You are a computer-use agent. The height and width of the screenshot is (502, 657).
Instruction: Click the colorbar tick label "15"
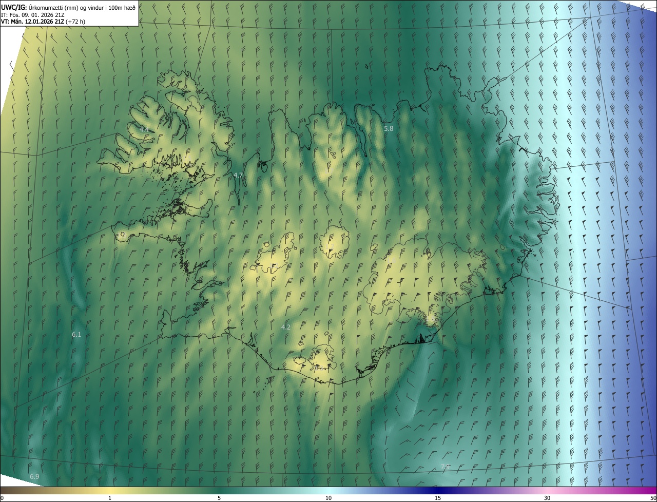point(438,498)
